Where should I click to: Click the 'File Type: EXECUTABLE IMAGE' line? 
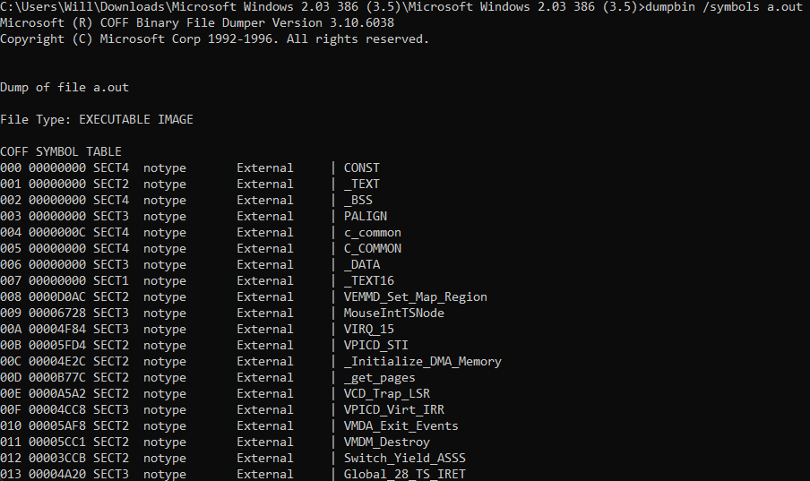tap(97, 119)
